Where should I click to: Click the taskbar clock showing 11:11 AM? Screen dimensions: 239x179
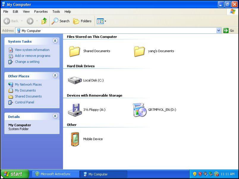click(227, 174)
